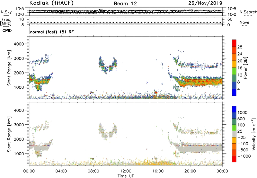The width and height of the screenshot is (257, 178).
Task: Click the -500 label on Velocity colorbar
Action: (243, 150)
